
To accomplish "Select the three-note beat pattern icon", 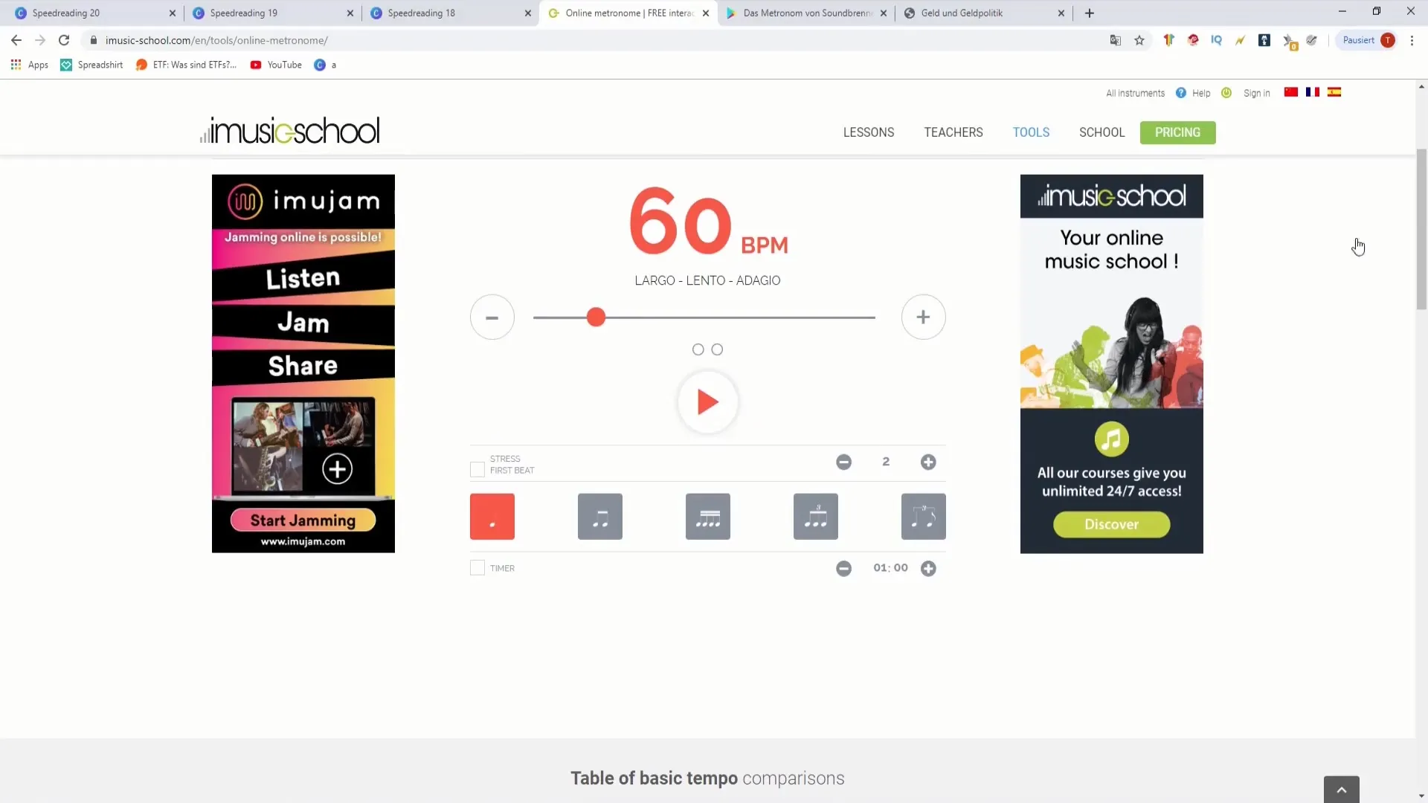I will (815, 517).
